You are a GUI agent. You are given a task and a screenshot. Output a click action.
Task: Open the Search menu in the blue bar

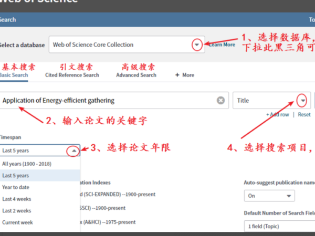[x=8, y=20]
